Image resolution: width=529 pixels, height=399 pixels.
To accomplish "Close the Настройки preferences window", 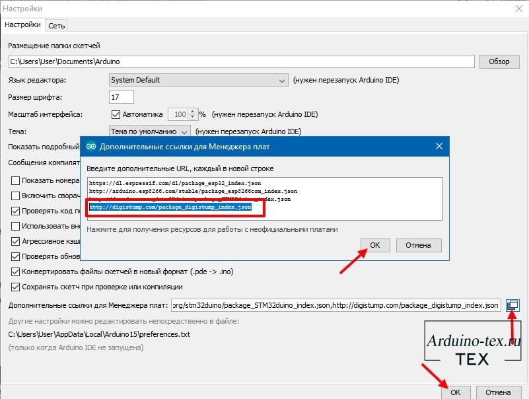I will coord(516,9).
